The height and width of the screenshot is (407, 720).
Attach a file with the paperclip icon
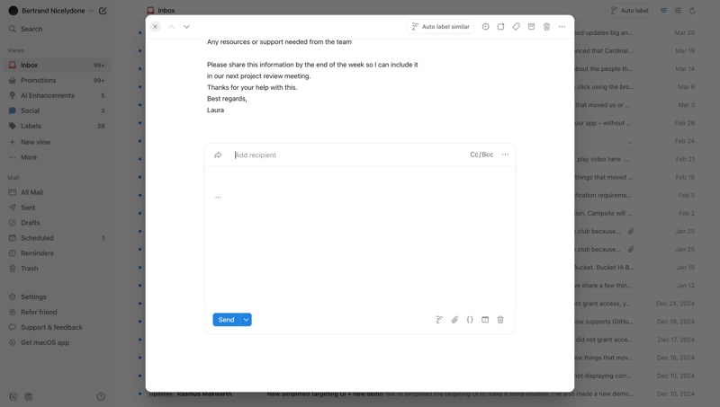pyautogui.click(x=454, y=320)
